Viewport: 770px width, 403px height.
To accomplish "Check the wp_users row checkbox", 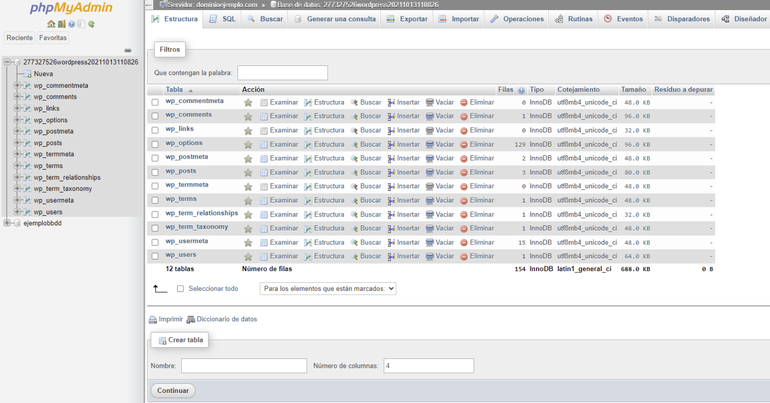I will pyautogui.click(x=155, y=256).
